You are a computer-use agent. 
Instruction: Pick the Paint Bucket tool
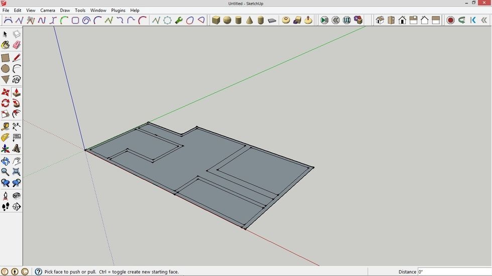click(6, 45)
